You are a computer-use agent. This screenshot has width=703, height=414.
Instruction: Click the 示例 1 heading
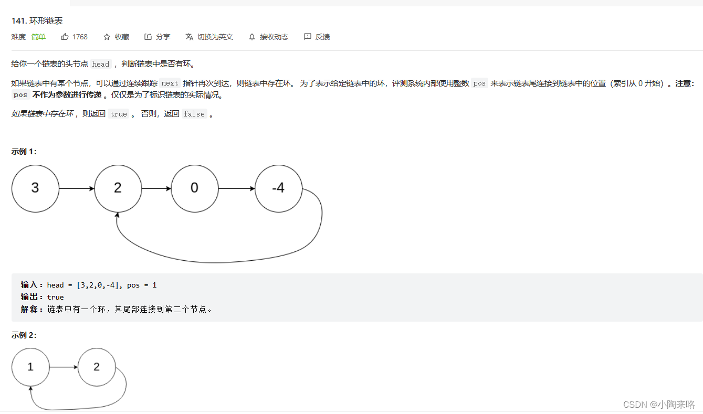pyautogui.click(x=24, y=151)
